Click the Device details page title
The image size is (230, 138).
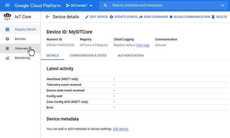tap(66, 17)
